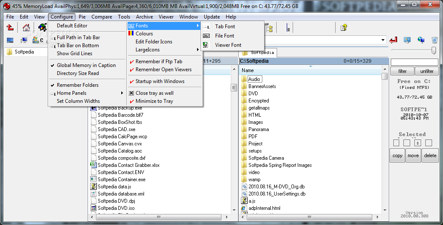
Task: Click the red up-one-level arrow icon
Action: coord(10,27)
